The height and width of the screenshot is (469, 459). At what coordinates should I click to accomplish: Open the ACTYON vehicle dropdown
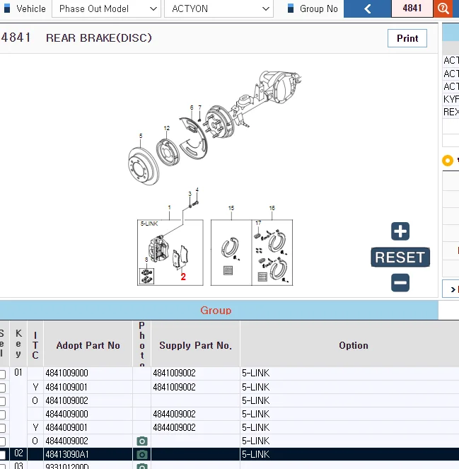219,8
